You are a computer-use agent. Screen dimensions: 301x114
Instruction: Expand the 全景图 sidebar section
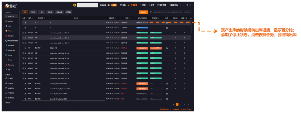(x=8, y=103)
